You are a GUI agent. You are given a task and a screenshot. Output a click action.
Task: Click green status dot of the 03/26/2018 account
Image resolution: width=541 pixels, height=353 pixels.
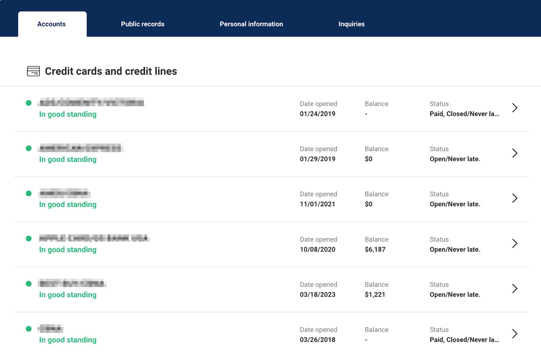pos(29,329)
